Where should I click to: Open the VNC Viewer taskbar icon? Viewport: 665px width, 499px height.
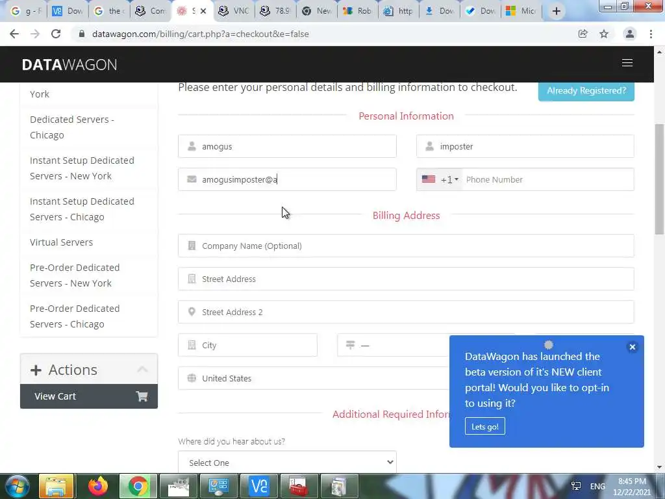click(x=259, y=486)
